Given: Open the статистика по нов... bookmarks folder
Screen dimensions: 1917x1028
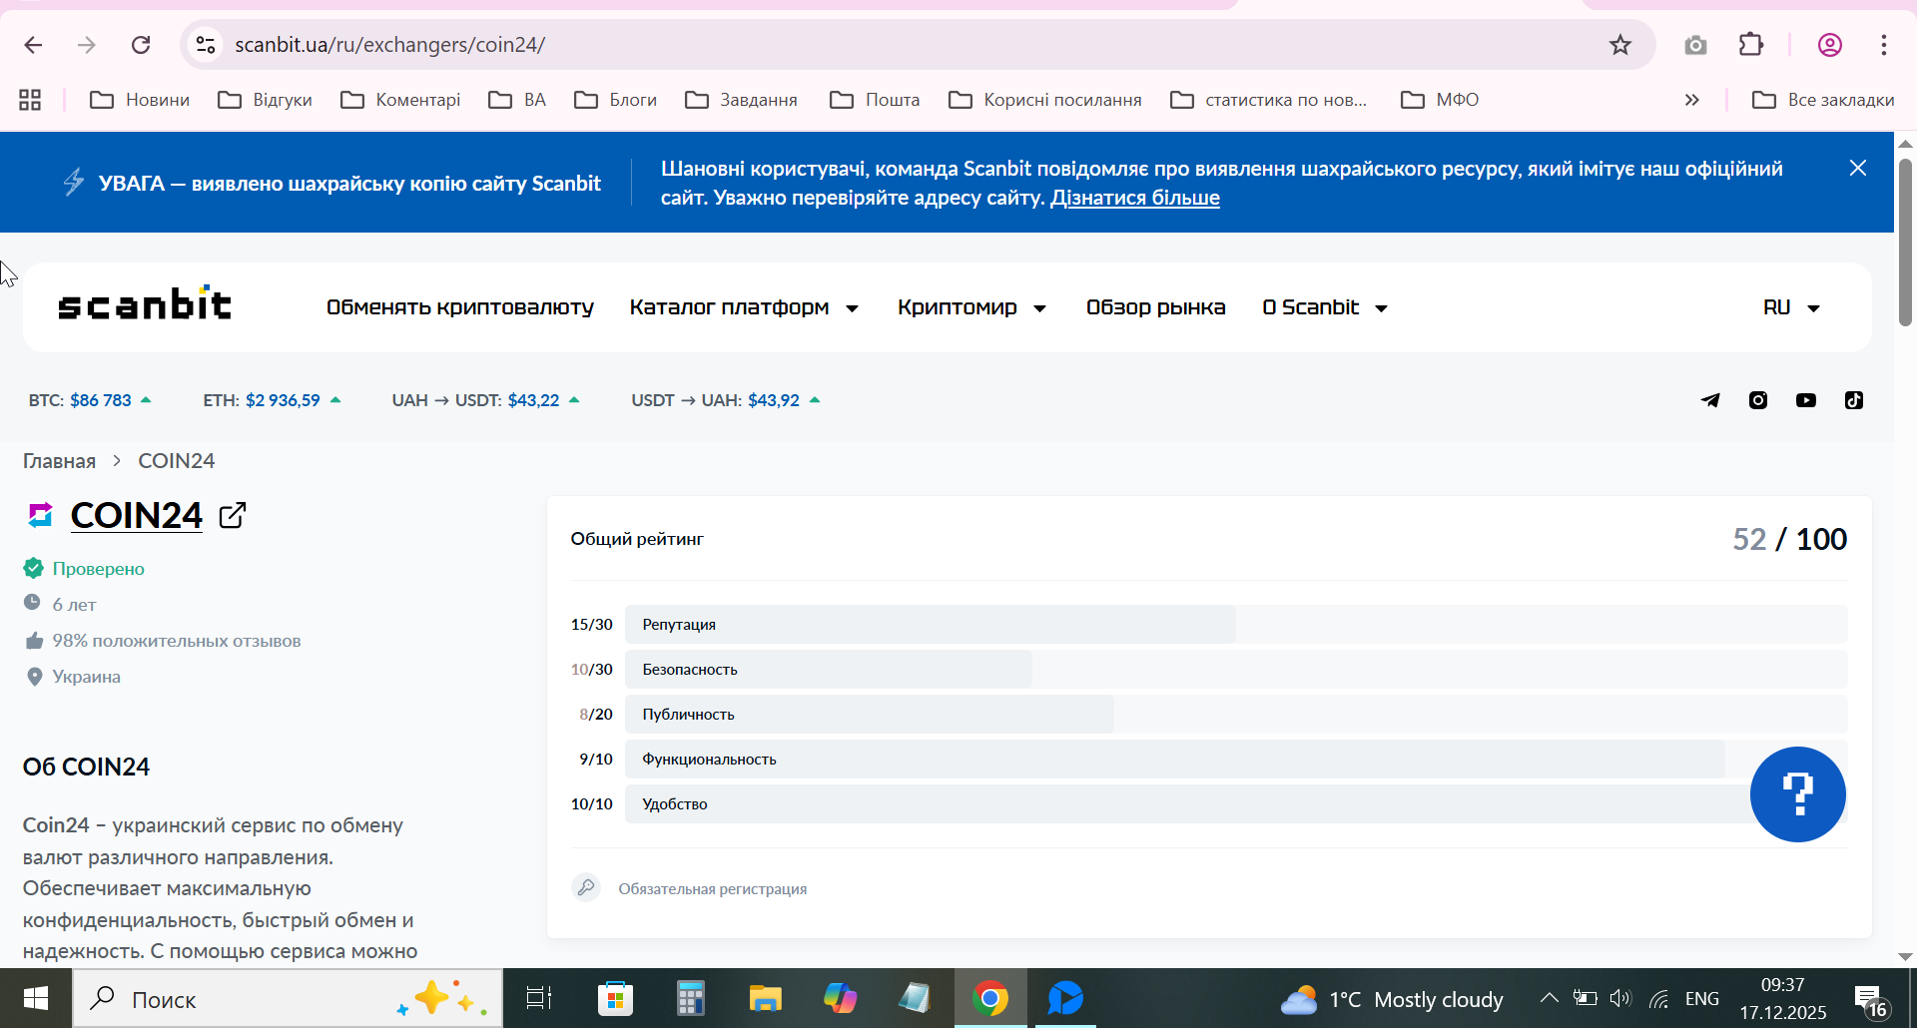Looking at the screenshot, I should click(x=1268, y=100).
